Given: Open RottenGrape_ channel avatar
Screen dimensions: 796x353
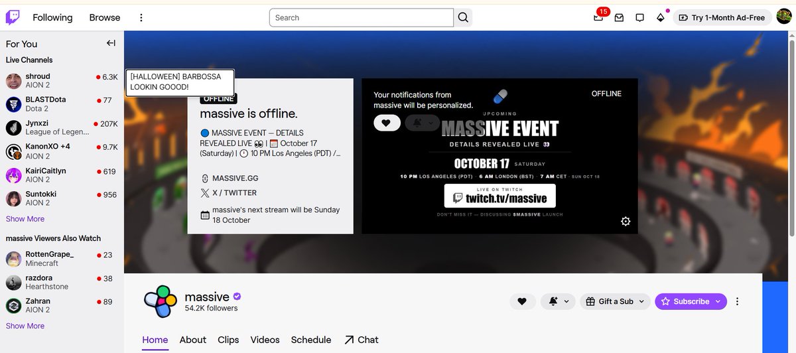Looking at the screenshot, I should pos(14,259).
